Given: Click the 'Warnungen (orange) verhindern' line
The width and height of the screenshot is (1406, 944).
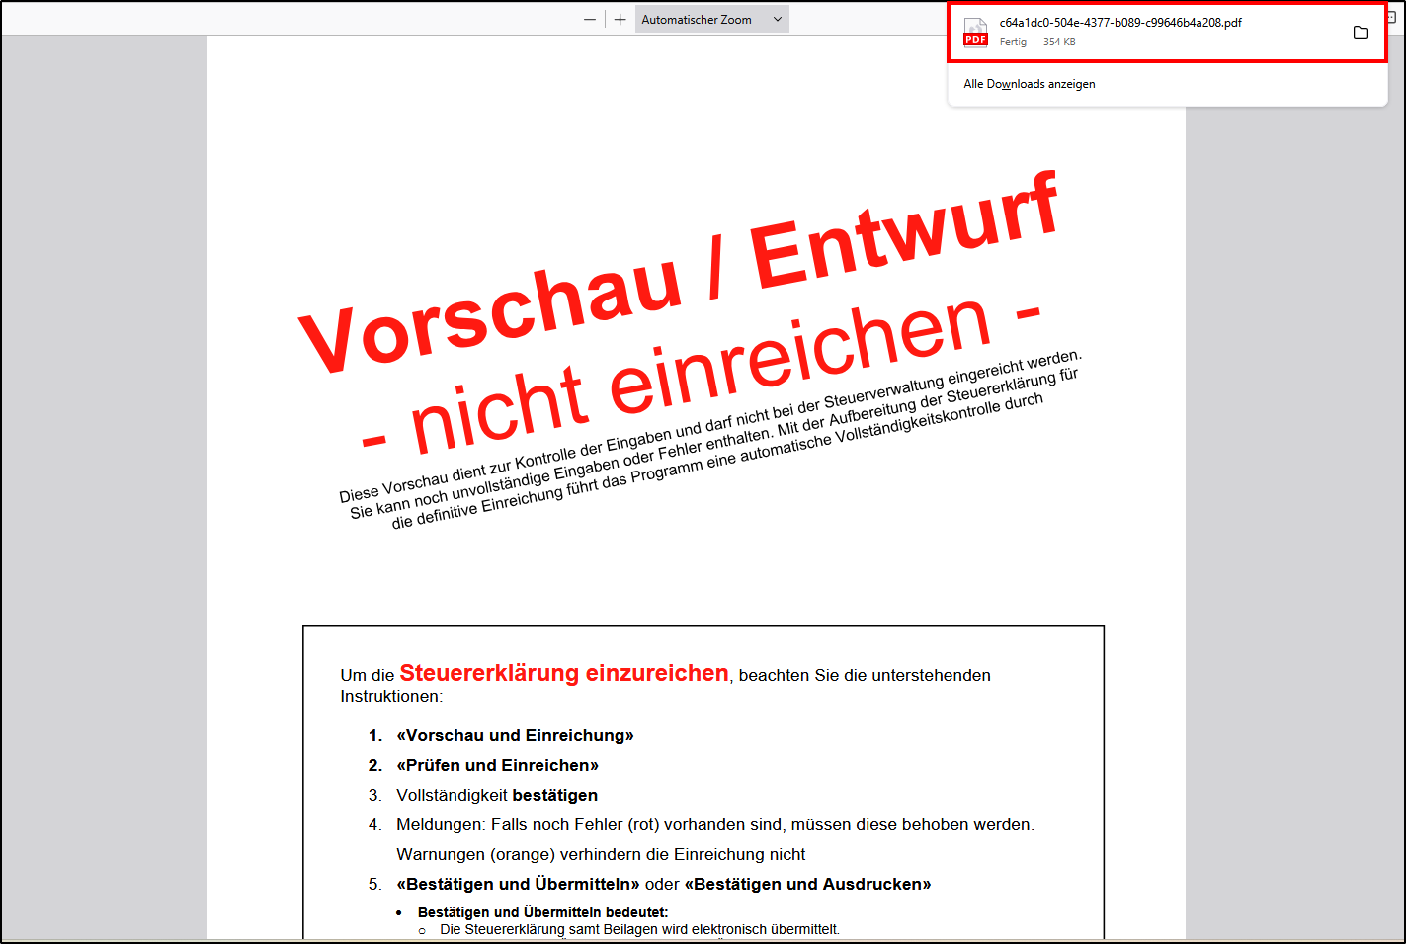Looking at the screenshot, I should coord(601,854).
